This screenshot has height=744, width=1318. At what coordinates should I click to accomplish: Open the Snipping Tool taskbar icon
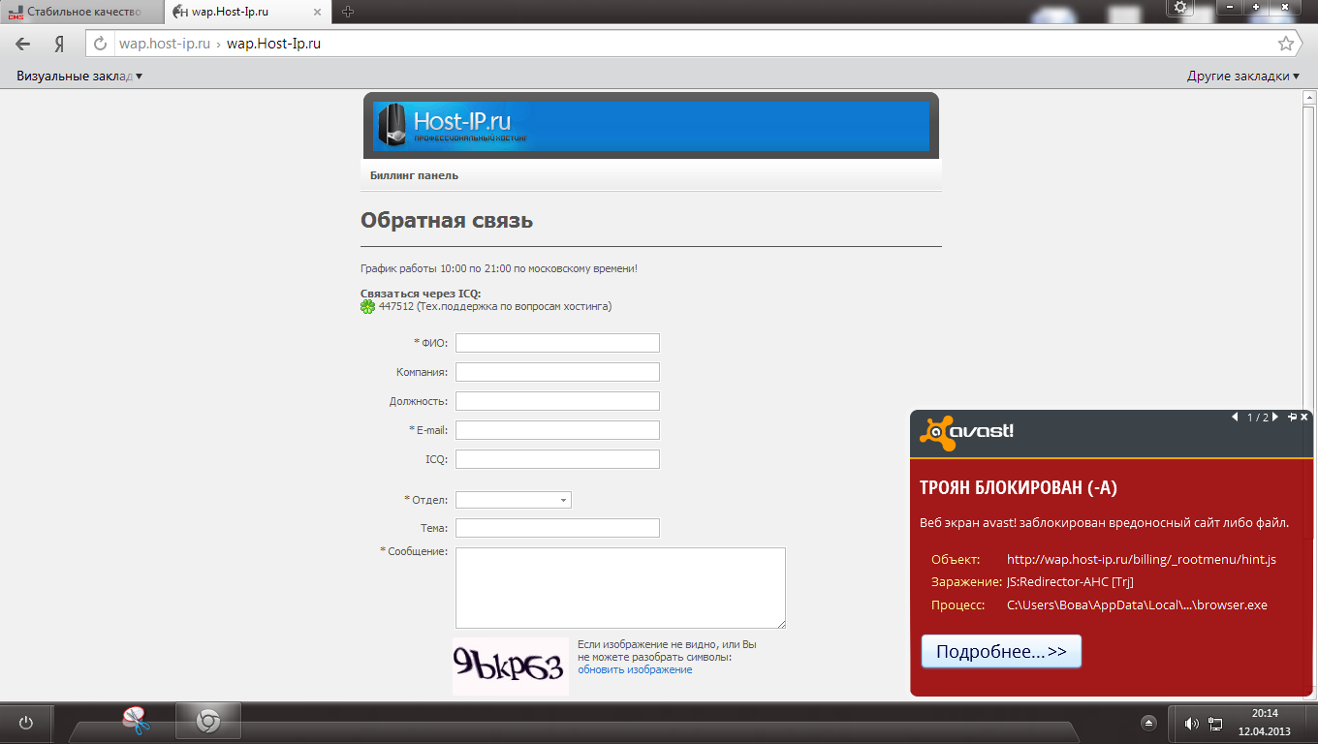pos(138,722)
